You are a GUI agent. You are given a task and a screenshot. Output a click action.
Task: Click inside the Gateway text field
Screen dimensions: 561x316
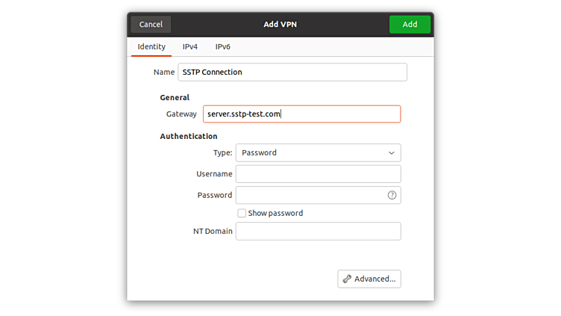[301, 114]
